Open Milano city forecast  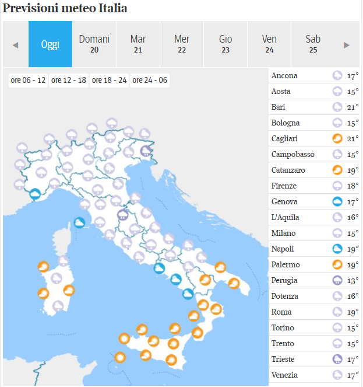coord(283,233)
